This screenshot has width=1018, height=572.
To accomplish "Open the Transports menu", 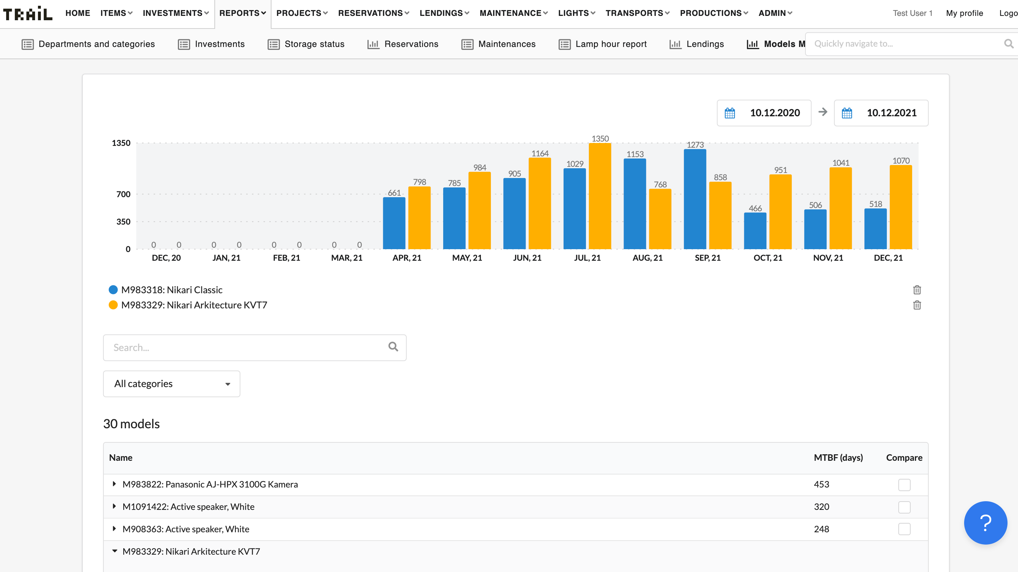I will [637, 13].
